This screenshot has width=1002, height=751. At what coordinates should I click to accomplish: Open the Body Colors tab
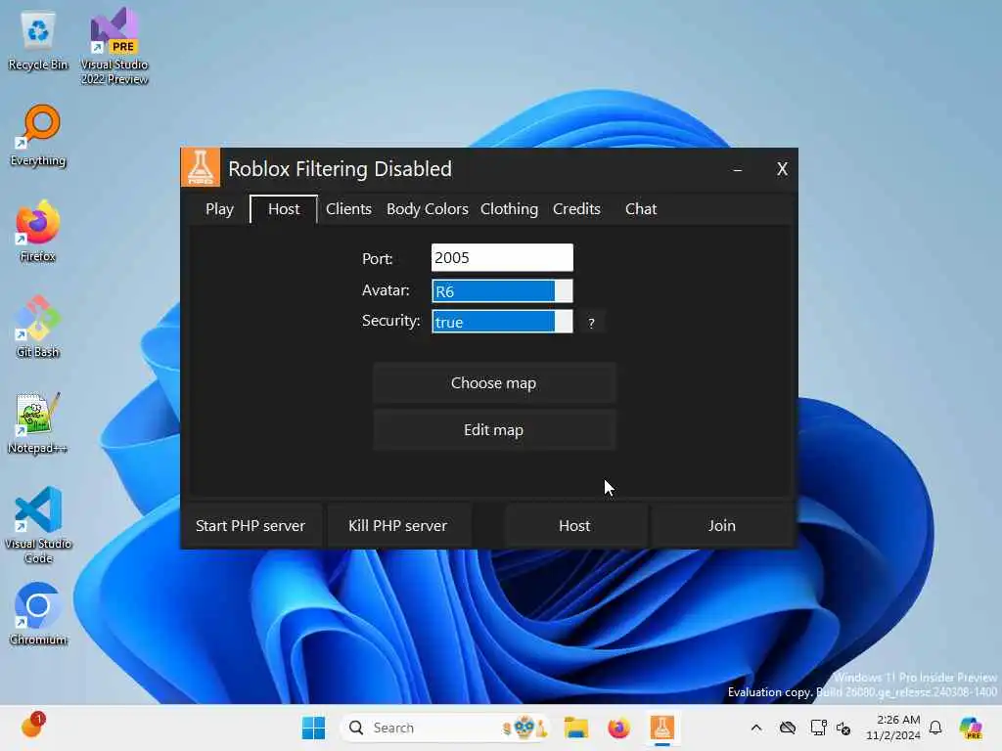coord(427,209)
